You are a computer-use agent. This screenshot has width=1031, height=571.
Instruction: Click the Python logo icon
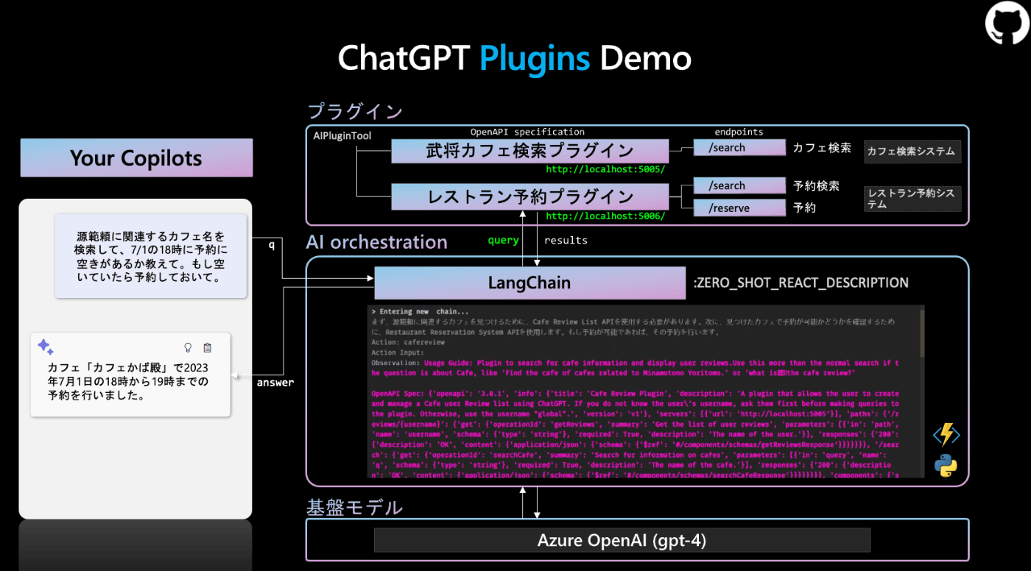pos(946,467)
